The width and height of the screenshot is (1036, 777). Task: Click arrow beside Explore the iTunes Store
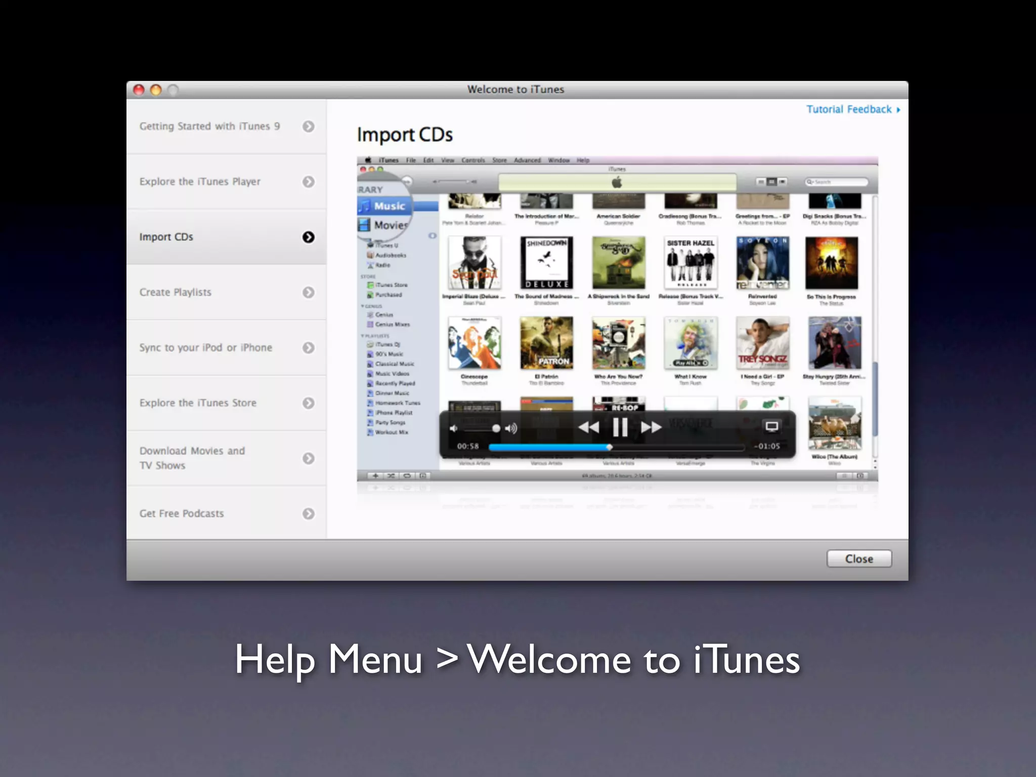coord(308,403)
